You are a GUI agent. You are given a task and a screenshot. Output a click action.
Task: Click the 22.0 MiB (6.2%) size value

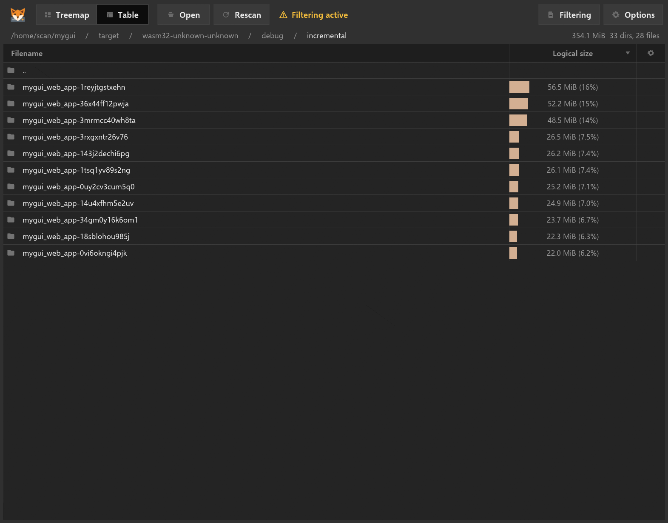(573, 253)
